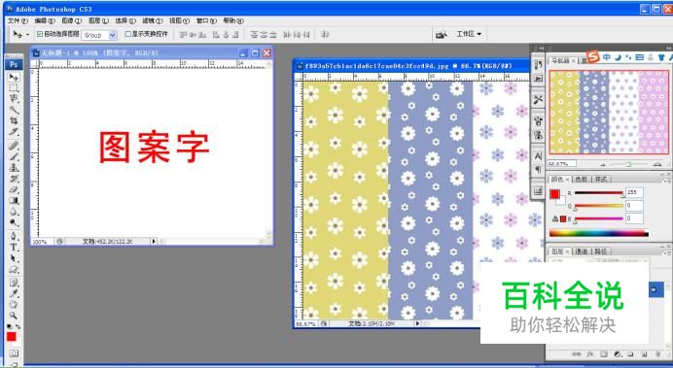Select the Move tool in the toolbox
This screenshot has height=368, width=673.
tap(14, 77)
